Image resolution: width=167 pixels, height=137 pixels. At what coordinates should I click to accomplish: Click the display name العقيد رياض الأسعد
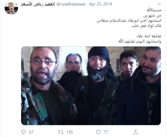(x=38, y=4)
